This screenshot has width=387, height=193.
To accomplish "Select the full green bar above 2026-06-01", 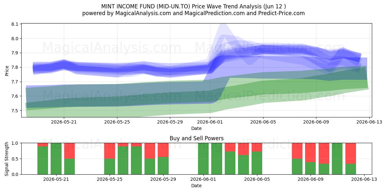I will (x=203, y=159).
